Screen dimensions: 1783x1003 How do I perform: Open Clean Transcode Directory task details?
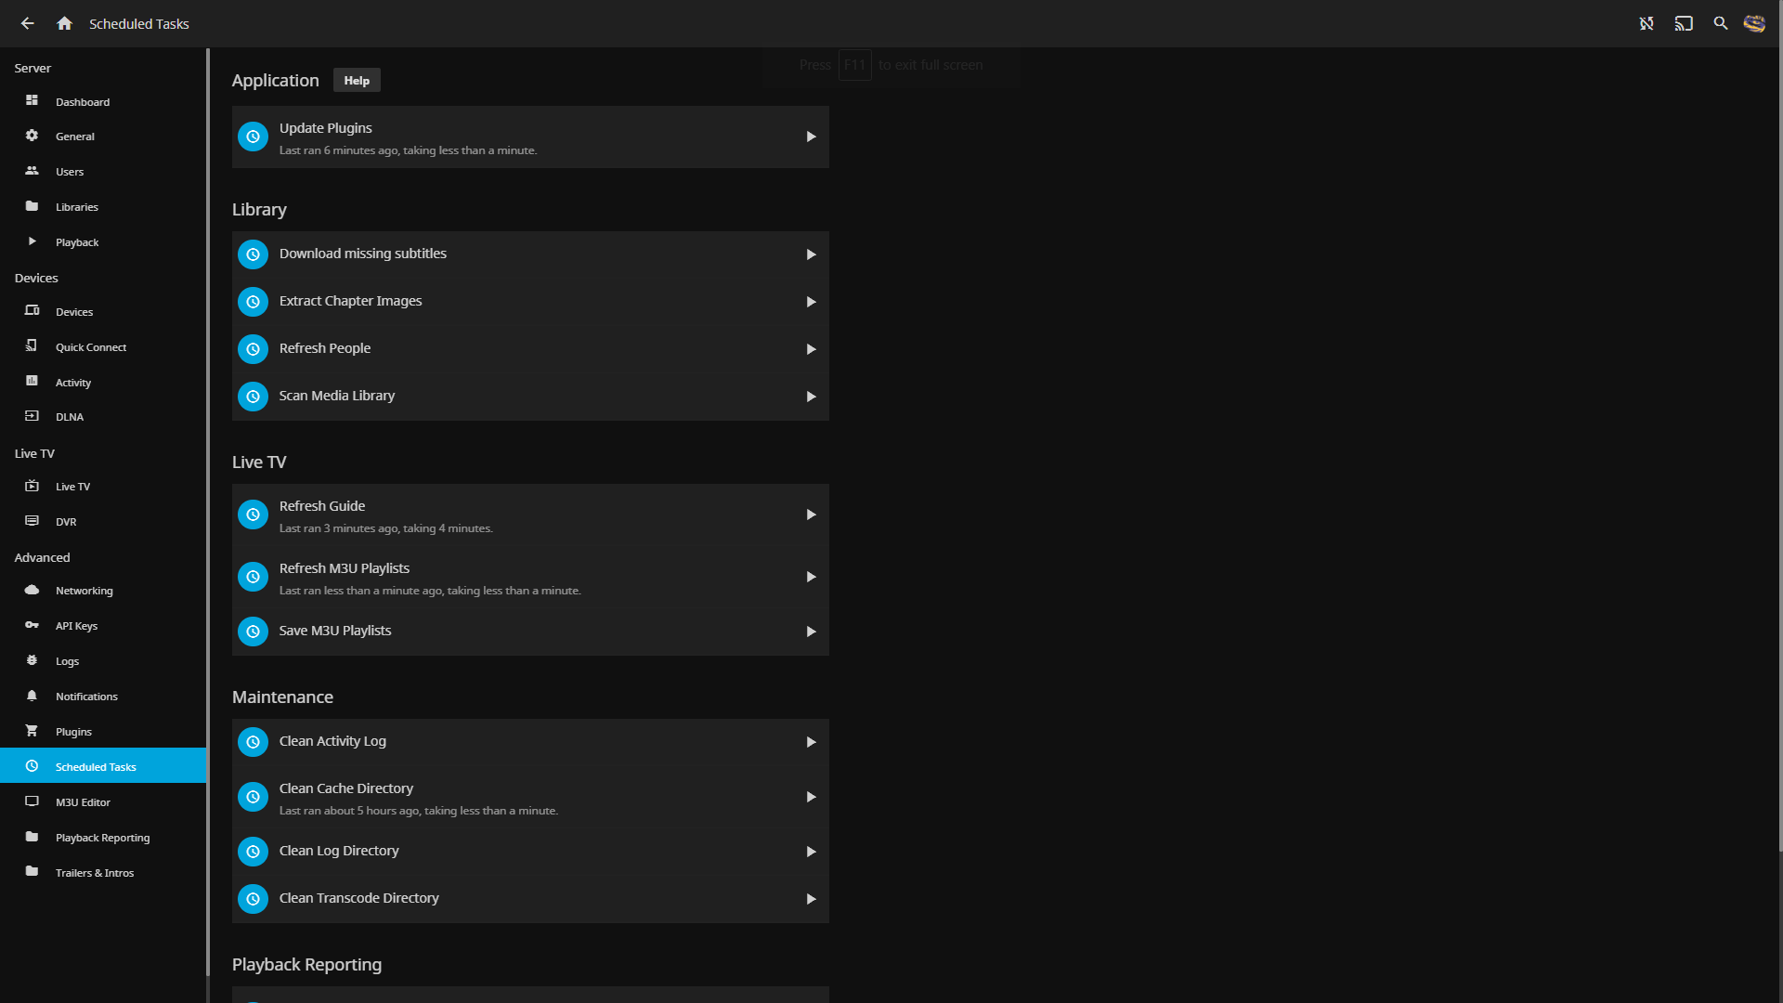click(x=359, y=898)
